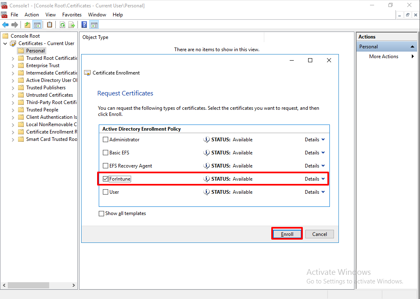Click the gray Forward arrow toolbar icon

click(x=15, y=25)
